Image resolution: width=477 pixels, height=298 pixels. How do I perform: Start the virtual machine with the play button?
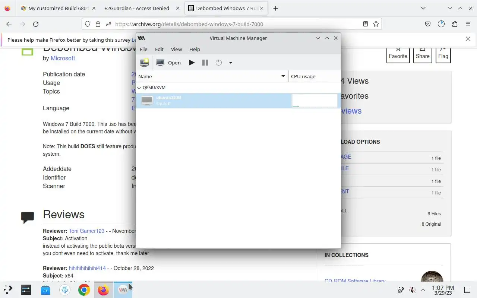click(x=192, y=63)
